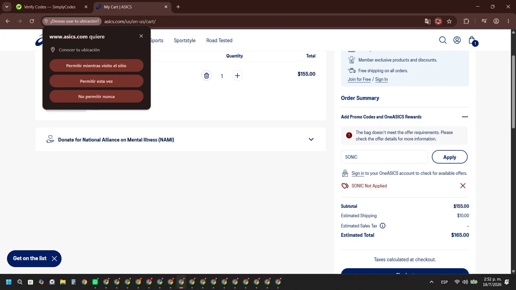516x290 pixels.
Task: Open Wi-Fi network settings in tray
Action: tap(457, 282)
